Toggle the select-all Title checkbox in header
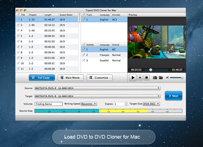 tap(18, 15)
